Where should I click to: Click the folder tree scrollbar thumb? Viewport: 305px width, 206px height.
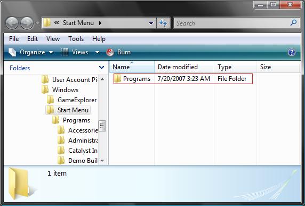102,126
